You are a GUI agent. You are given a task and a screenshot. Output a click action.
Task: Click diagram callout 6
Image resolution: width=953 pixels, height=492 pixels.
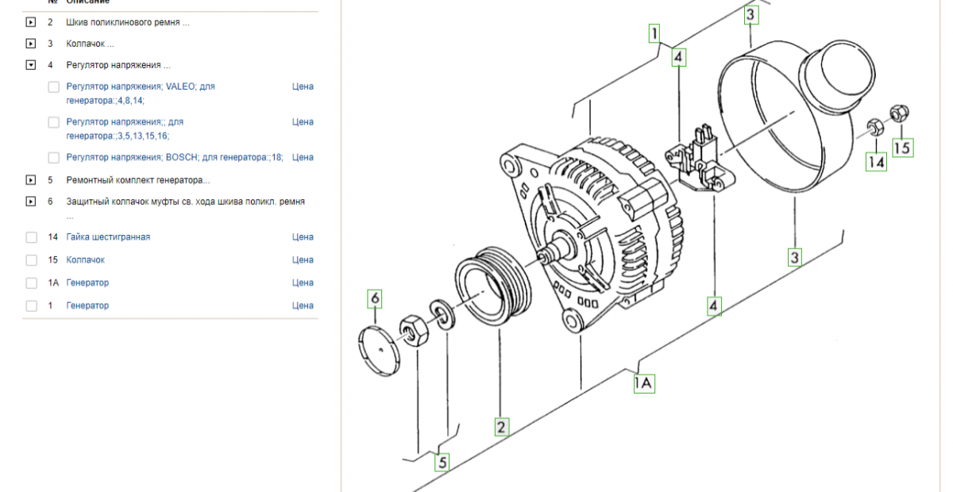375,299
